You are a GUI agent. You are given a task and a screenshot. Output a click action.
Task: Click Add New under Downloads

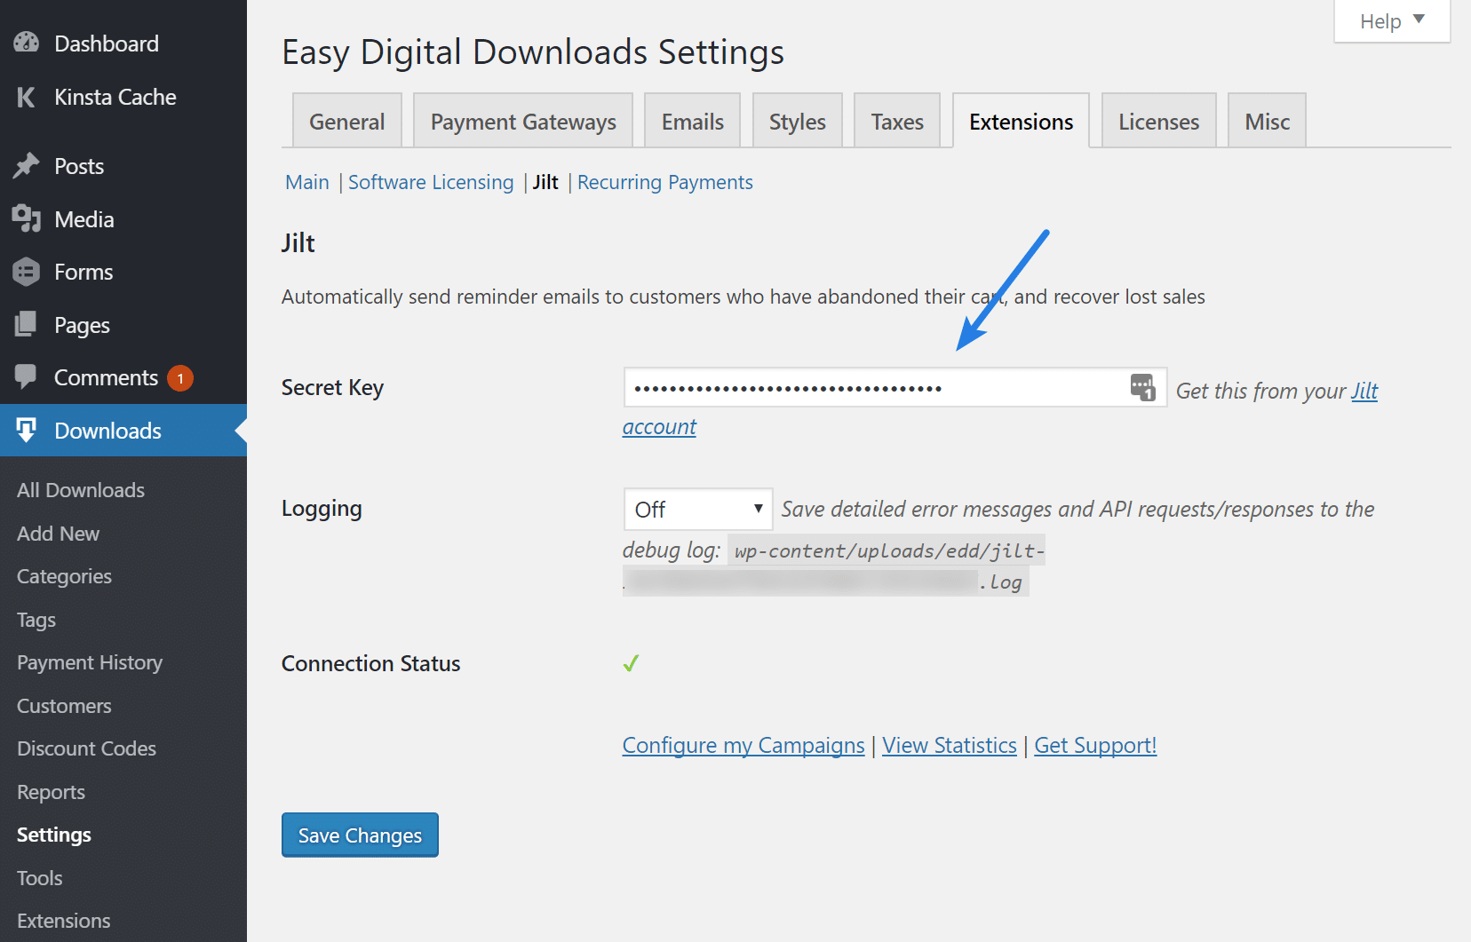click(59, 534)
